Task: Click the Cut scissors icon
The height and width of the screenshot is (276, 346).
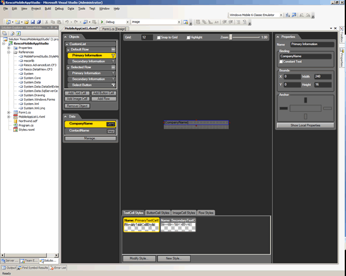Action: [x=47, y=22]
